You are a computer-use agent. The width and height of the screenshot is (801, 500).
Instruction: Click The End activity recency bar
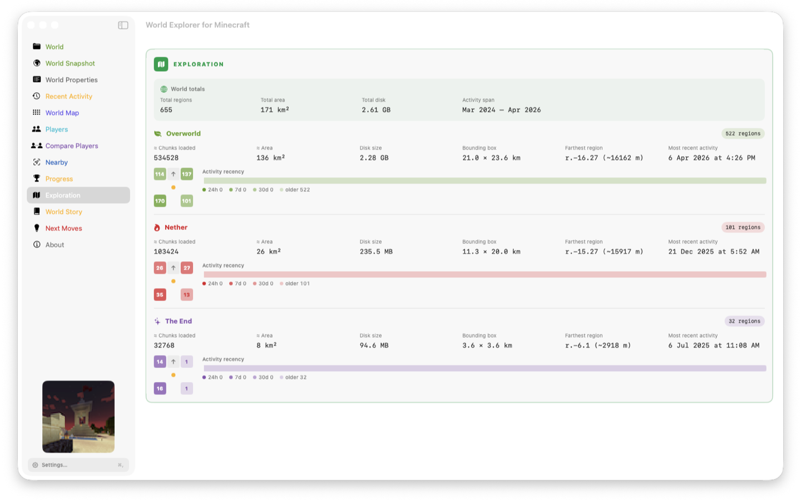(484, 368)
